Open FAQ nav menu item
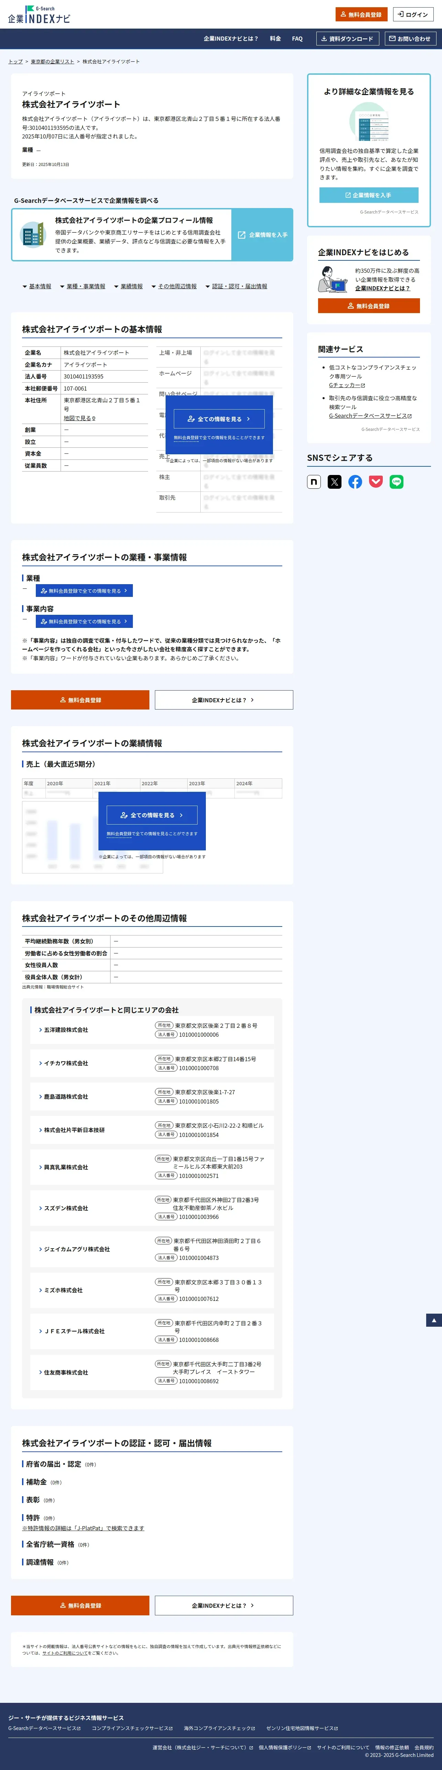The width and height of the screenshot is (442, 1770). (297, 39)
